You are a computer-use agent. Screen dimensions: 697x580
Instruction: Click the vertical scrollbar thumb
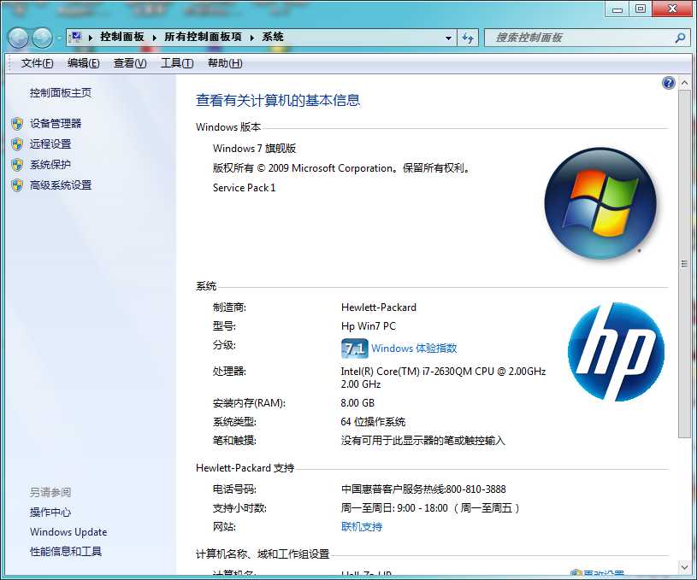[x=684, y=264]
